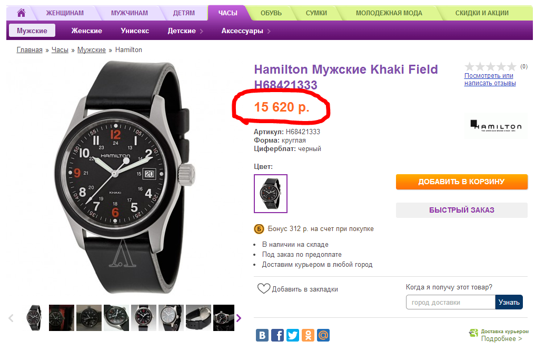535x351 pixels.
Task: Switch to Женские watches menu
Action: point(87,31)
